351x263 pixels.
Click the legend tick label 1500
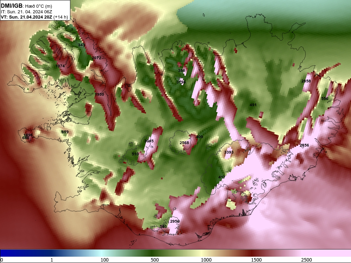pos(256,260)
